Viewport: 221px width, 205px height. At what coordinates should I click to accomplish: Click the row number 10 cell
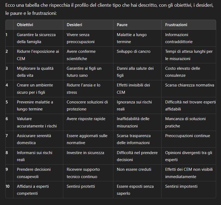(x=8, y=186)
